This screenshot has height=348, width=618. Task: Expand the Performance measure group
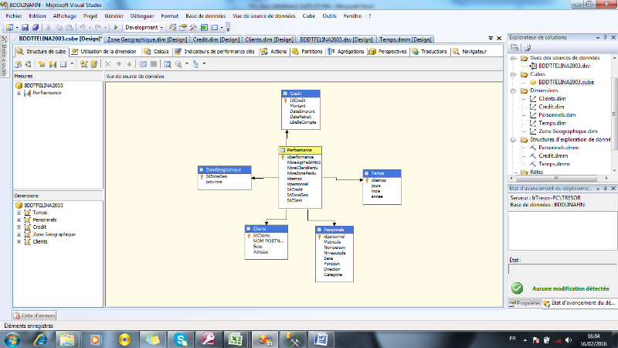pyautogui.click(x=18, y=92)
